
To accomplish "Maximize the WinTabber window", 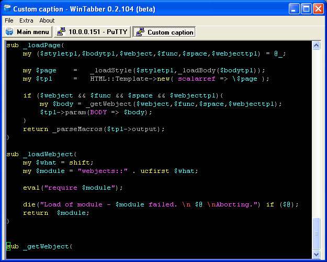I will coord(307,9).
